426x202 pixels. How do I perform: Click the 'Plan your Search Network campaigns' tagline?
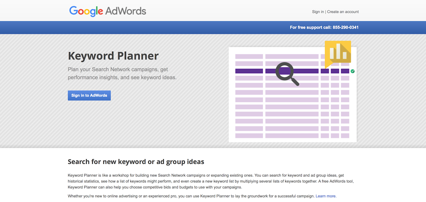(122, 74)
